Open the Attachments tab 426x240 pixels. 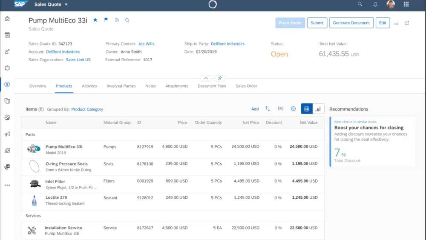point(177,86)
